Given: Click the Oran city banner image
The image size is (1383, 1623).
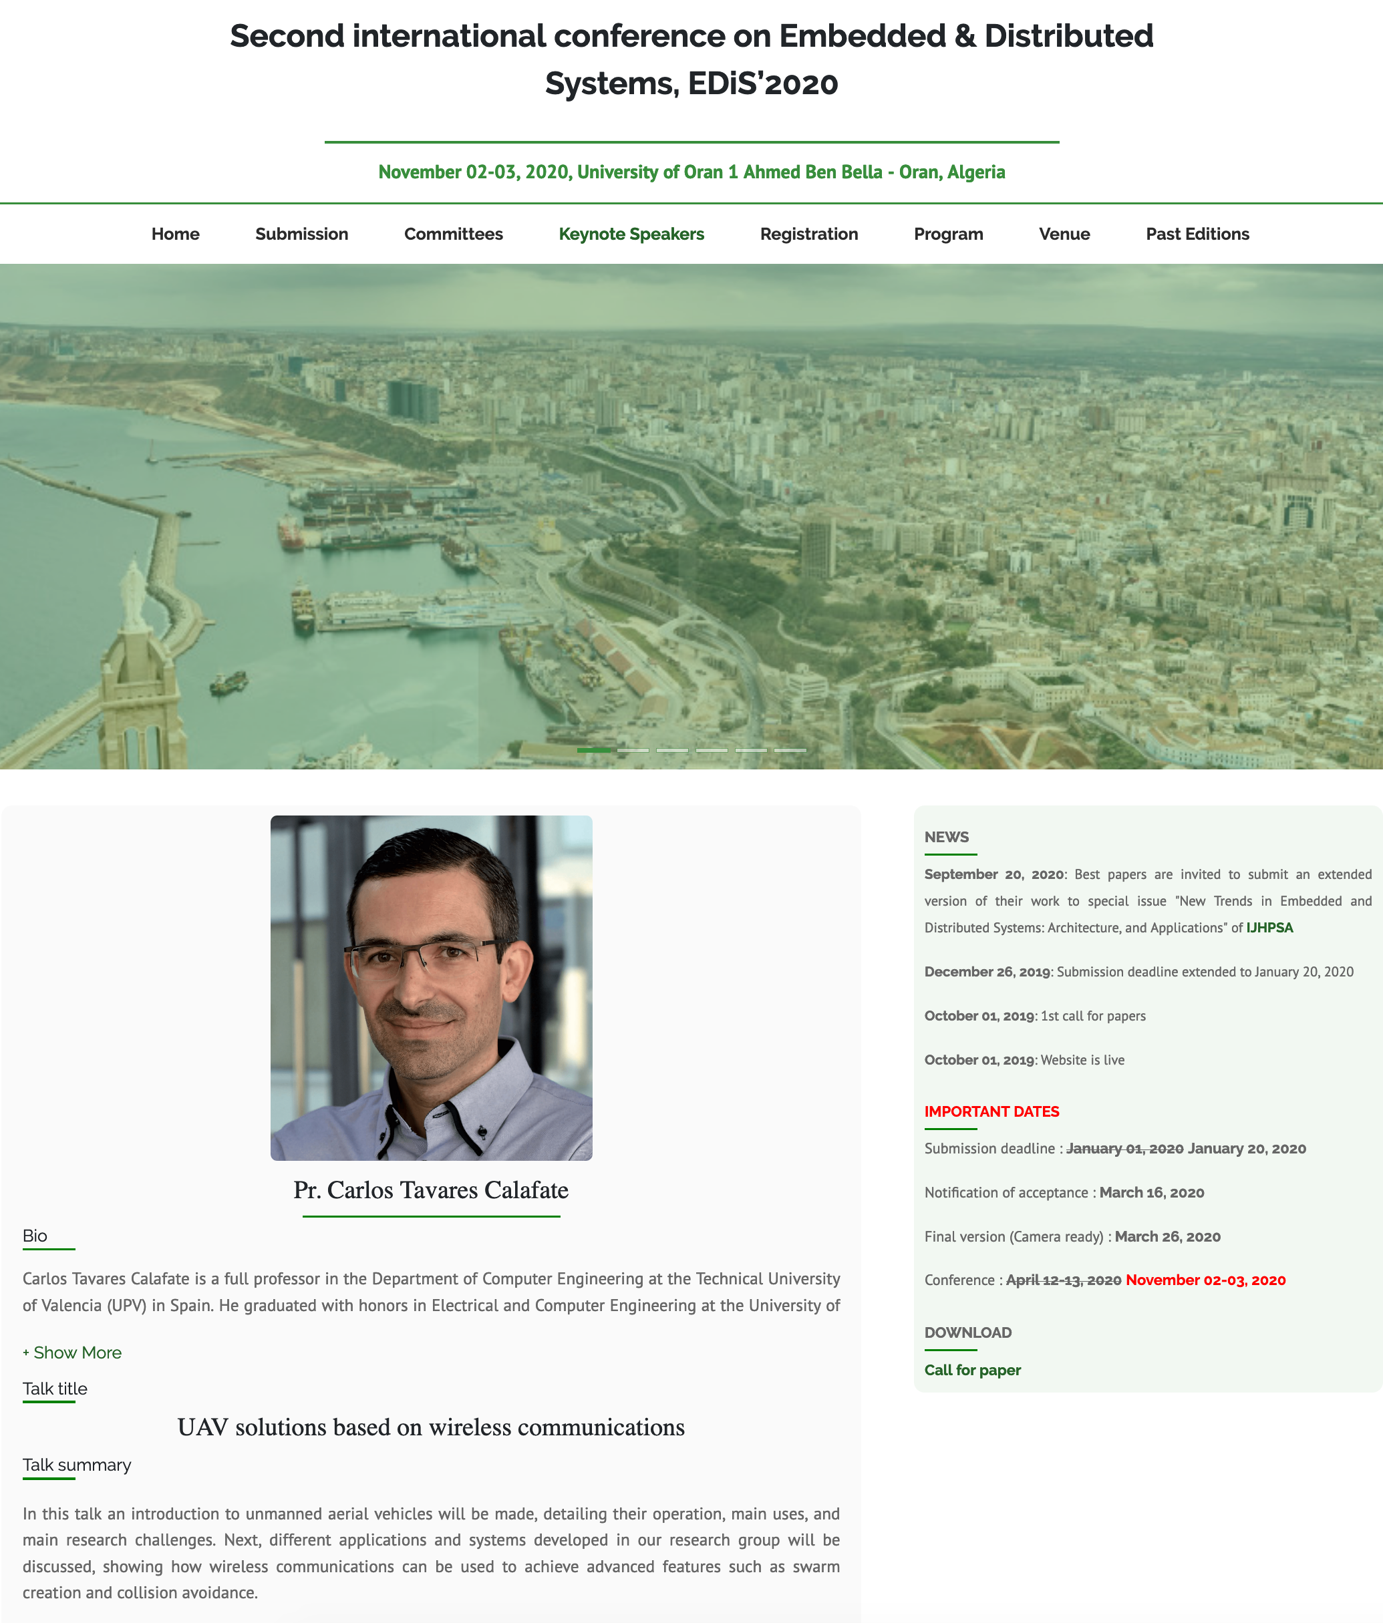Looking at the screenshot, I should tap(691, 516).
